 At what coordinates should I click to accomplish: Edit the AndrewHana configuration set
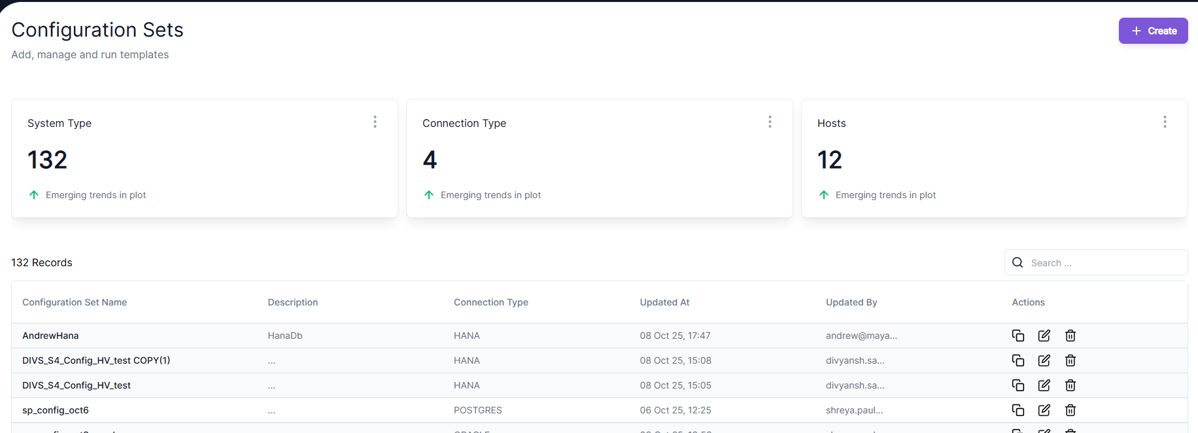point(1044,336)
